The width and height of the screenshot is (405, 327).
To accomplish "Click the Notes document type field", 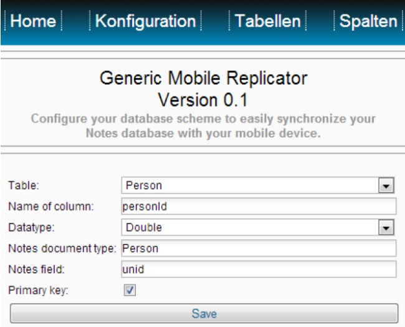I will 259,249.
